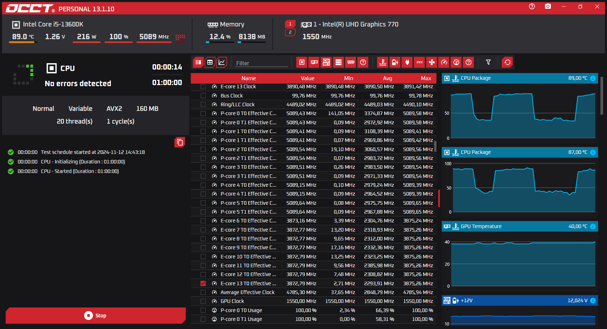The image size is (607, 329).
Task: Toggle the memory hardware filter
Action: pos(351,62)
